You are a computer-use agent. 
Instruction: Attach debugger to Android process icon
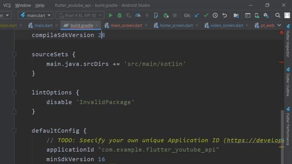click(x=166, y=15)
